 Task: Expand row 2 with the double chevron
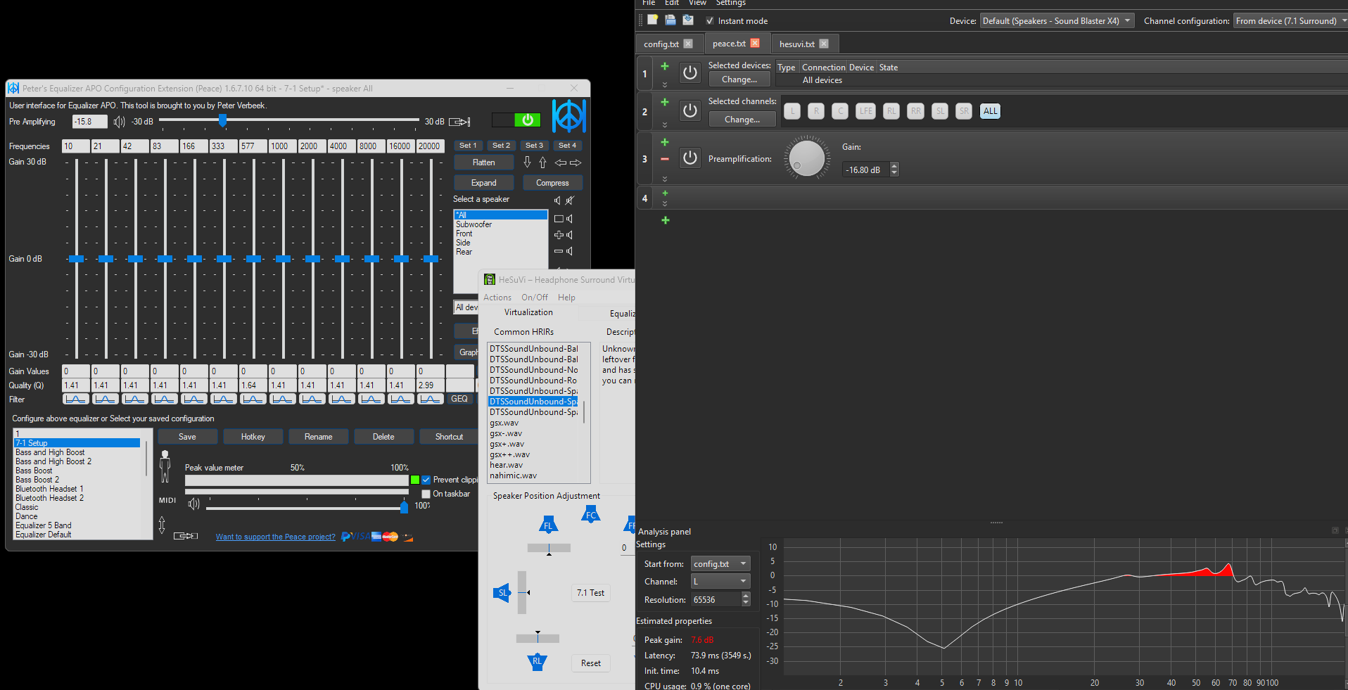[x=665, y=124]
